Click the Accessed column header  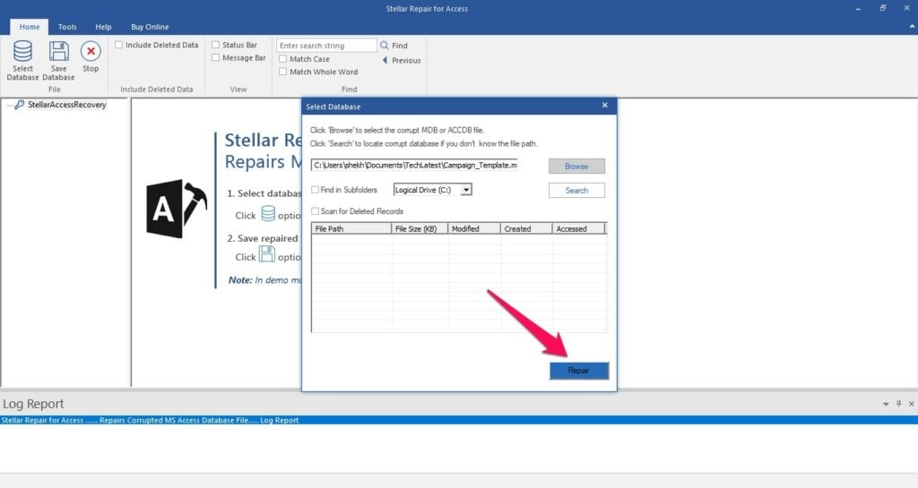pyautogui.click(x=578, y=228)
